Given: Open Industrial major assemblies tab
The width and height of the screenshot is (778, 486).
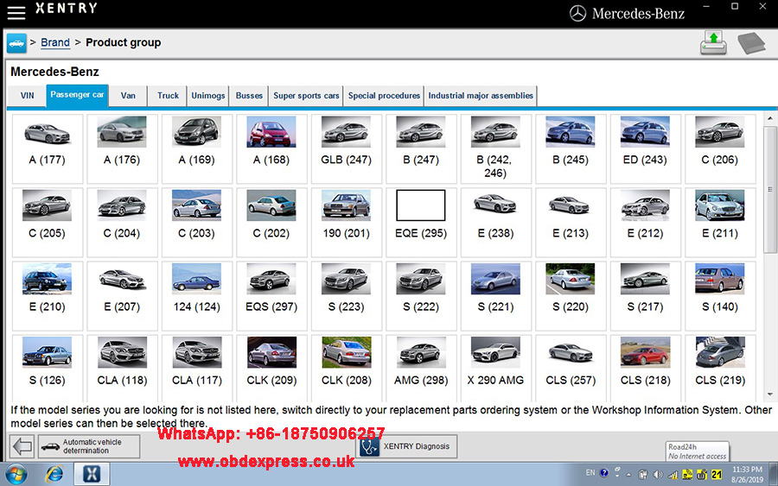Looking at the screenshot, I should coord(481,96).
